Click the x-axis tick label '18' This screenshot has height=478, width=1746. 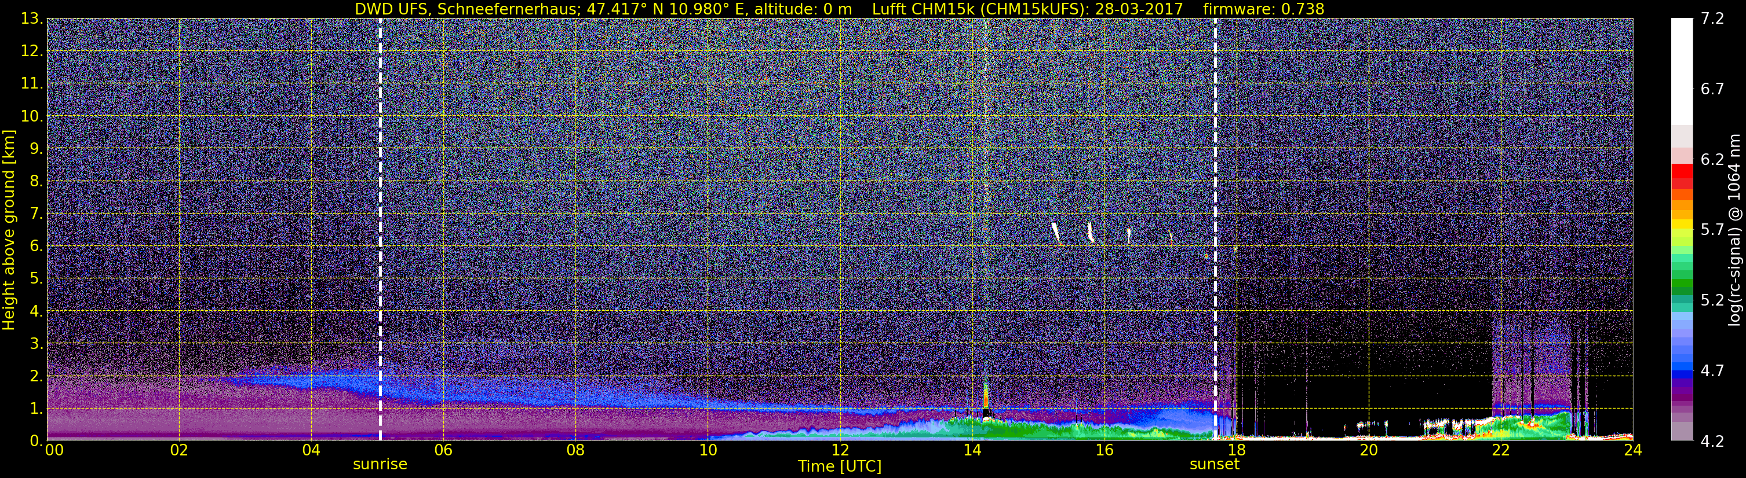[x=1236, y=450]
